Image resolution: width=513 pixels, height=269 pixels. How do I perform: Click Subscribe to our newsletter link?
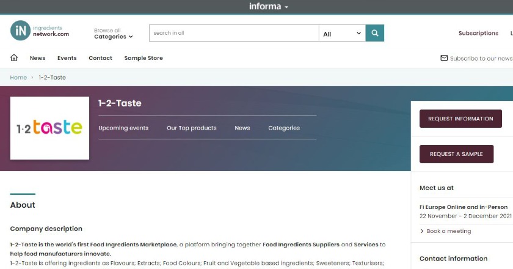[x=481, y=58]
